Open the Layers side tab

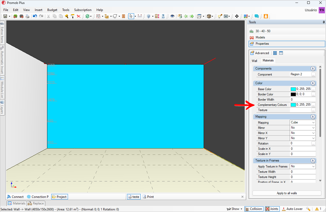tap(2, 107)
